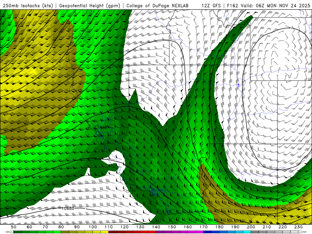Click the 50 value on the color scale
312x234 pixels.
[14, 227]
